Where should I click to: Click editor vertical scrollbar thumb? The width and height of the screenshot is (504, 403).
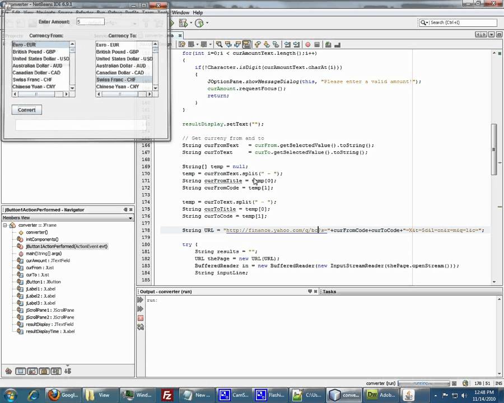pyautogui.click(x=494, y=149)
